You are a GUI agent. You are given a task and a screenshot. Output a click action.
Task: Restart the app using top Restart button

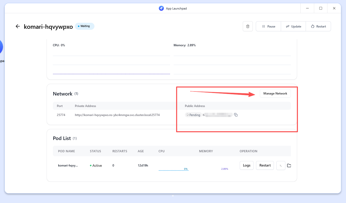click(318, 26)
